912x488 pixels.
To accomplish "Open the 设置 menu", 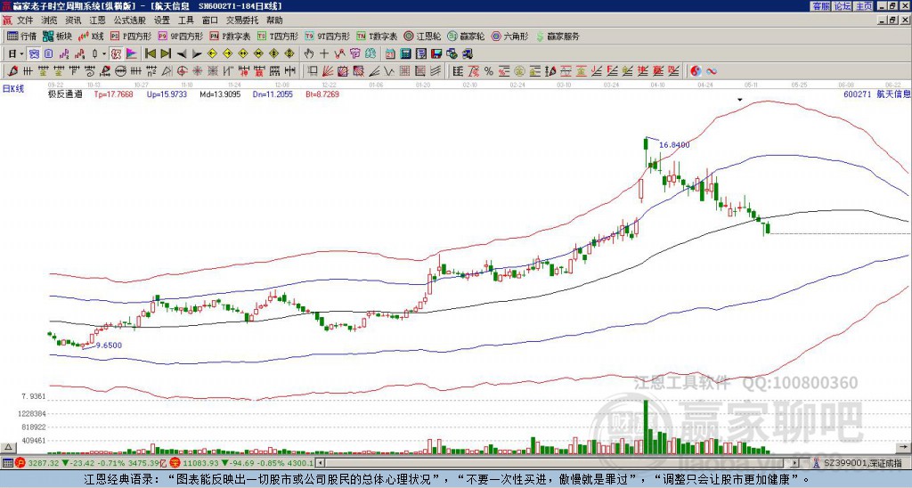I will pos(162,20).
